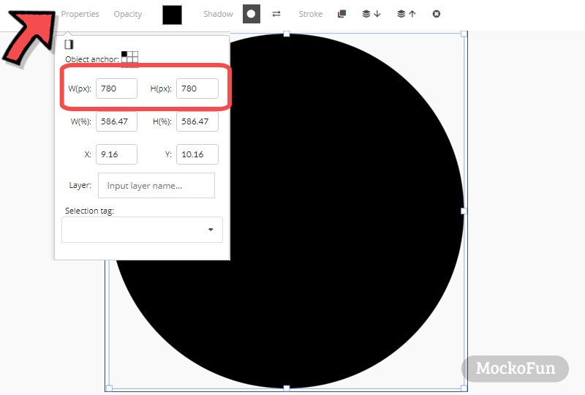Bring layer forward with up-arrow icon
The image size is (585, 395).
[407, 14]
